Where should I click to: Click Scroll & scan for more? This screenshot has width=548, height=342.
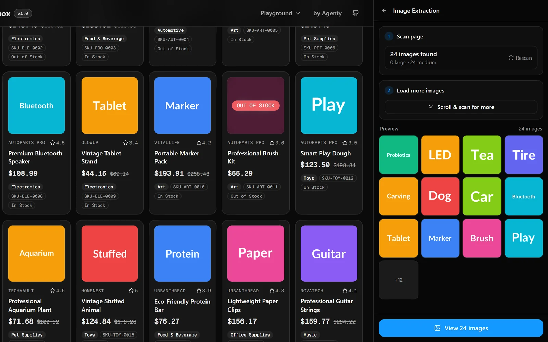coord(461,107)
